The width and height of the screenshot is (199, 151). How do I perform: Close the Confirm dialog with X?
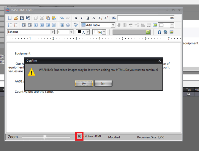pyautogui.click(x=159, y=61)
